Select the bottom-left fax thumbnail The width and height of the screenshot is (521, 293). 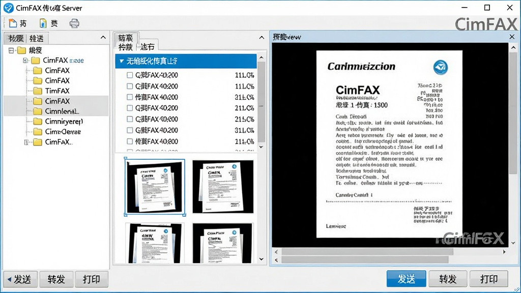[155, 243]
